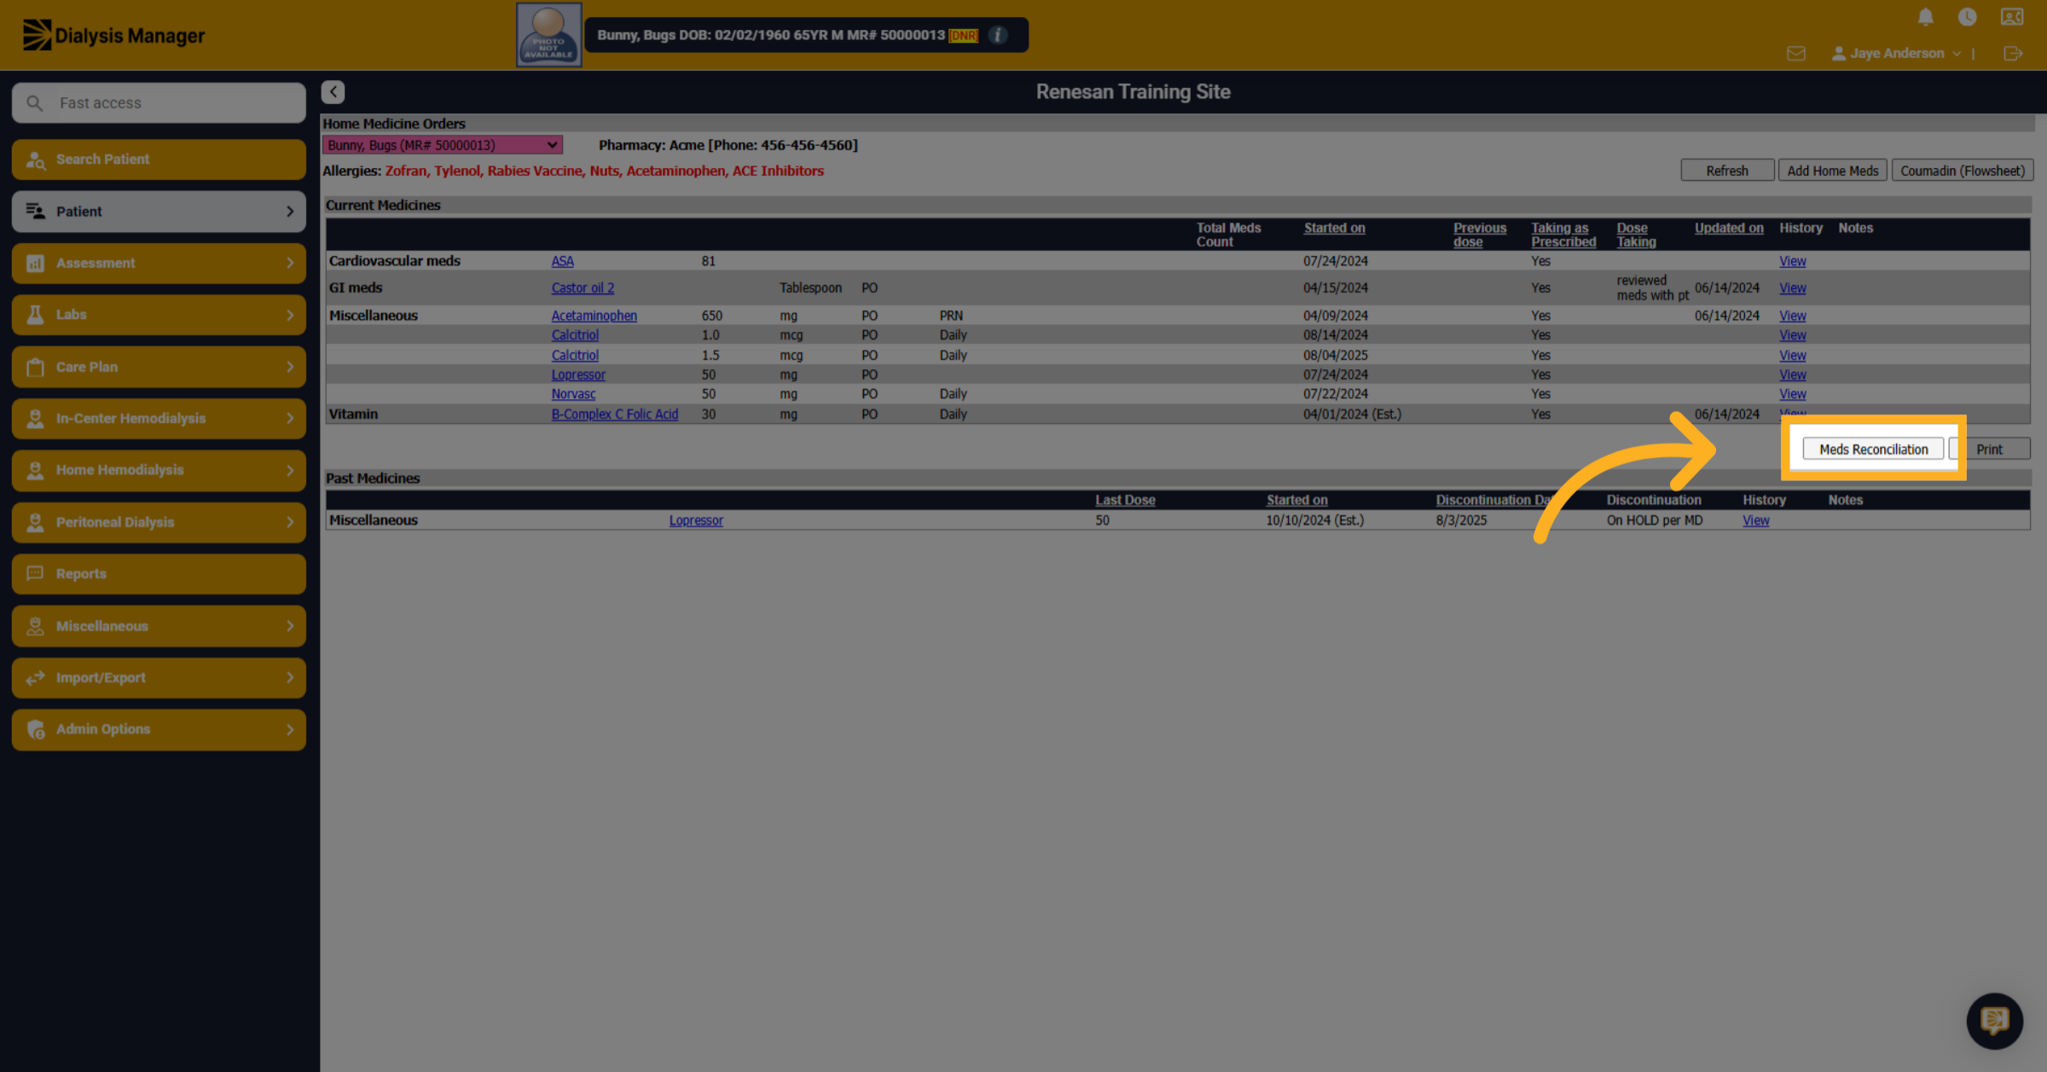
Task: Open Coumadin (Flowsheet) button
Action: pyautogui.click(x=1963, y=171)
